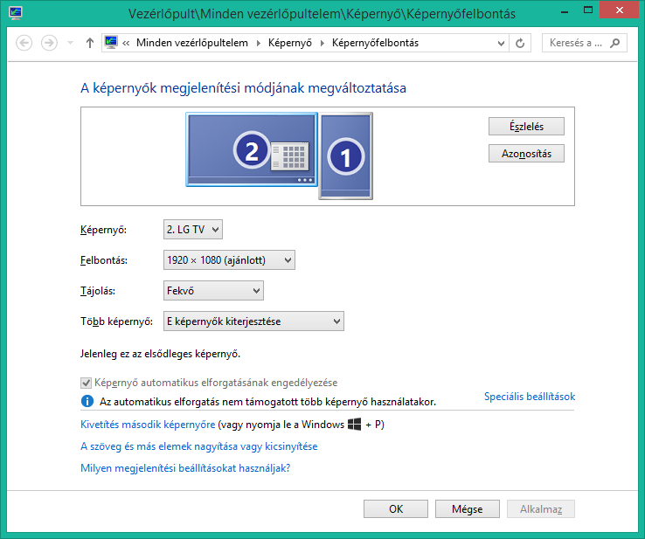Open breadcrumb arrow after Minden vezérlőpultelem
645x539 pixels.
pyautogui.click(x=259, y=43)
